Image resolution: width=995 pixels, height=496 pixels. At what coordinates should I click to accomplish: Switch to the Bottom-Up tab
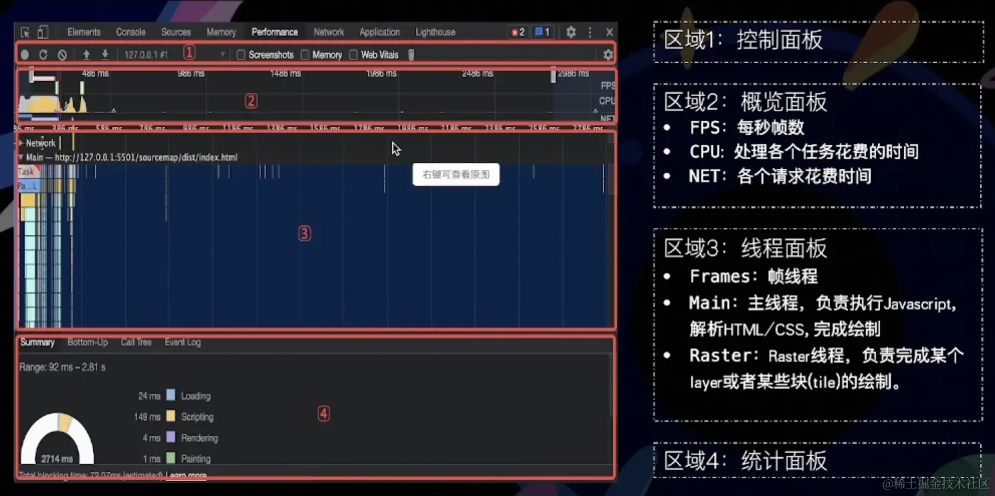pos(88,342)
